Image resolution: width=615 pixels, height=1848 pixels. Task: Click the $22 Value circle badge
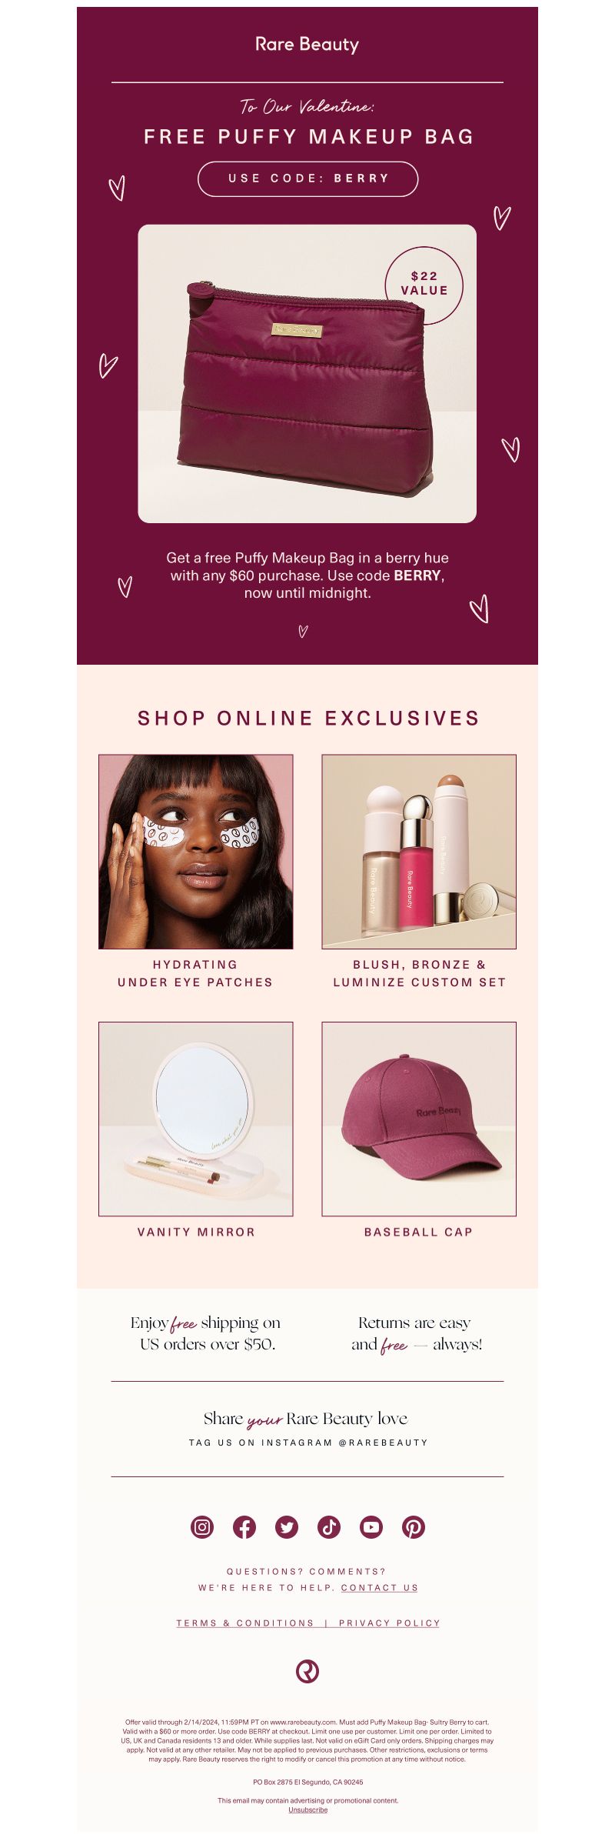(x=424, y=285)
